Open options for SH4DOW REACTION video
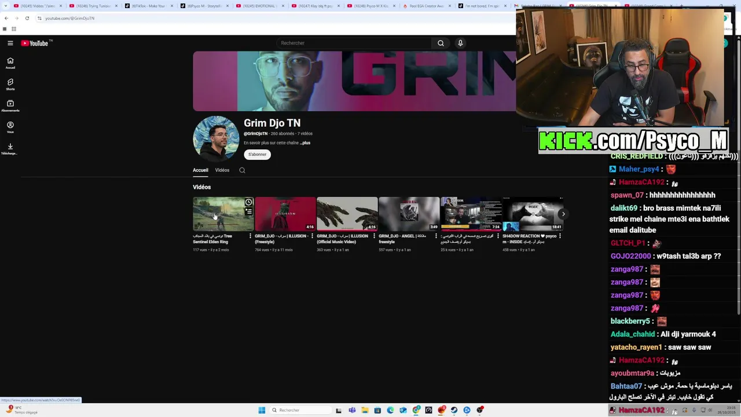The width and height of the screenshot is (741, 417). pos(560,236)
